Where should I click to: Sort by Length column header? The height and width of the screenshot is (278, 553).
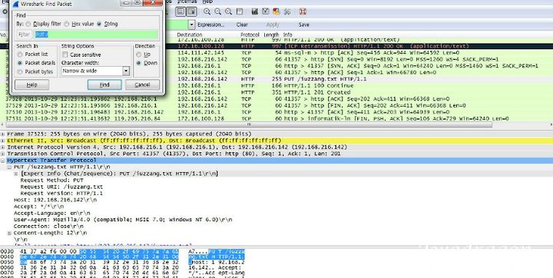click(x=271, y=35)
